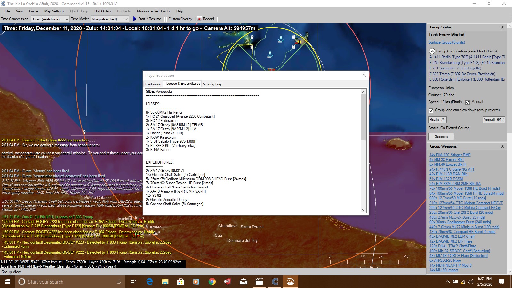This screenshot has height=288, width=512.
Task: Open the Missions + Ref. Points menu
Action: coord(153,11)
